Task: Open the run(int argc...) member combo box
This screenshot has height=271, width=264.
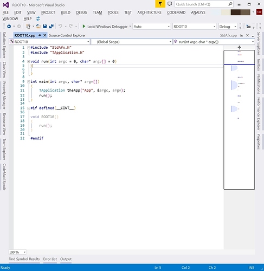Action: point(214,42)
